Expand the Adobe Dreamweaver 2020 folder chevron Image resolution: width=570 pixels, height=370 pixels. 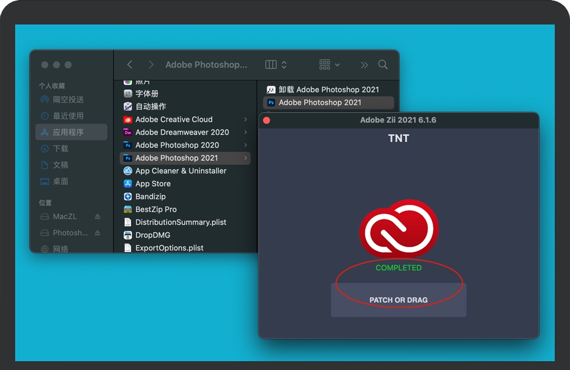tap(246, 132)
